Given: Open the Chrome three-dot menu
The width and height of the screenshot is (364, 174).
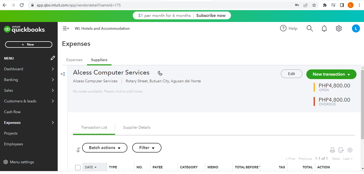Looking at the screenshot, I should click(359, 5).
